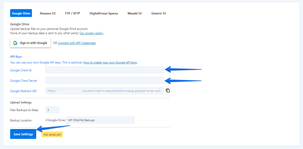This screenshot has width=303, height=149.
Task: Focus the Google Client Secret field
Action: click(x=104, y=80)
